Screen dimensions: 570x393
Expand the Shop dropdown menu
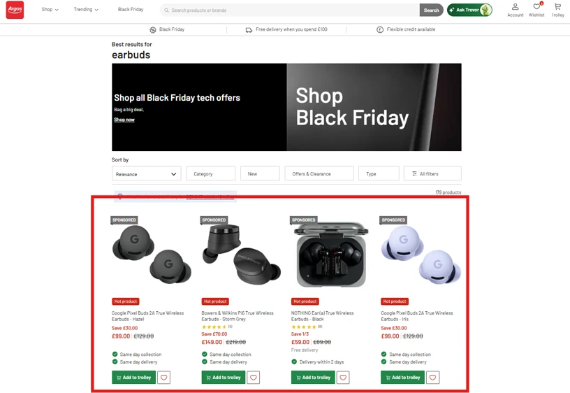pos(50,10)
